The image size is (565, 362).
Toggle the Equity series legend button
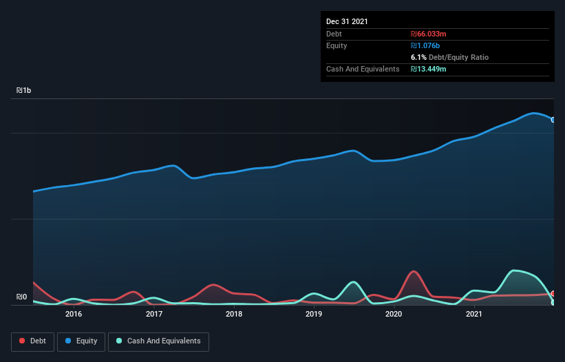tap(81, 341)
